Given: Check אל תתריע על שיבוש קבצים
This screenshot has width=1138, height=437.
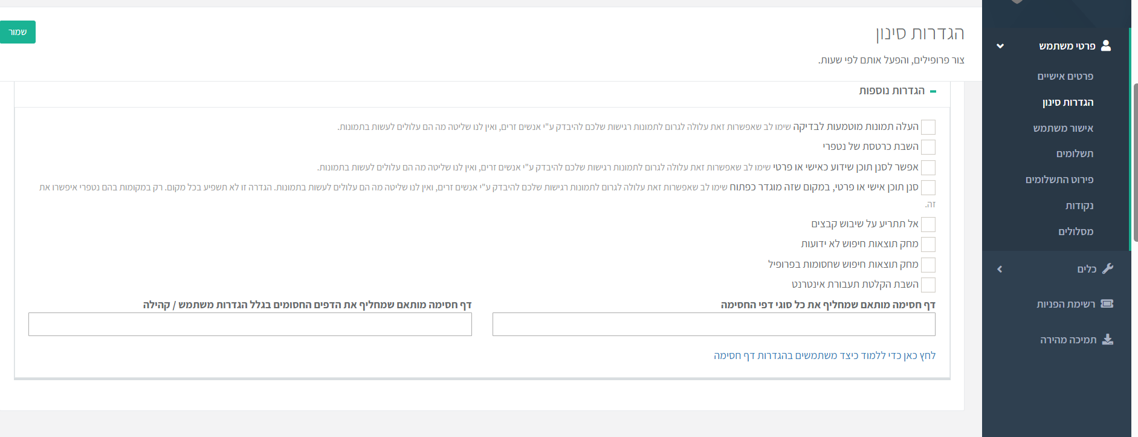Looking at the screenshot, I should [x=928, y=224].
